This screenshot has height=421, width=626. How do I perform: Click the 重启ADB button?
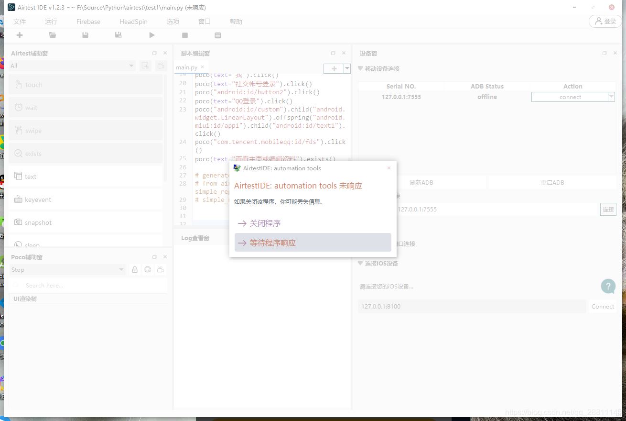point(552,182)
